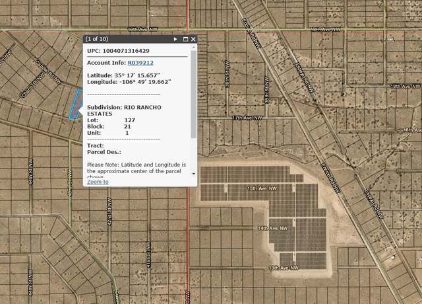Click the 13th Ave NW street label
The width and height of the screenshot is (422, 304).
point(284,268)
